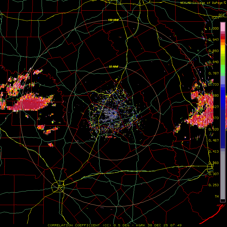Image resolution: width=227 pixels, height=227 pixels.
Task: Pick the gray lower color bar segment
Action: pyautogui.click(x=223, y=175)
